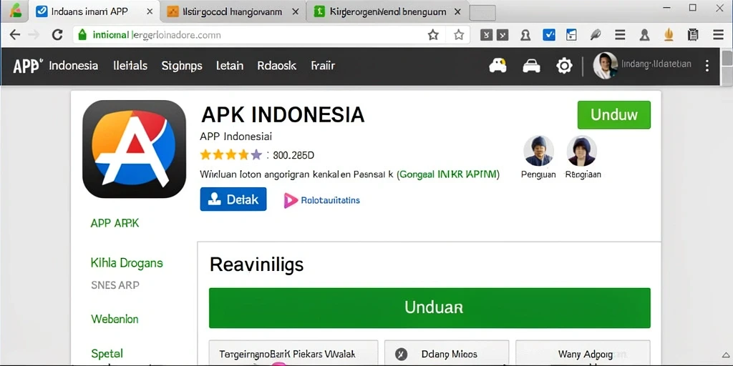Click the APK Indonesia app logo

tap(134, 149)
